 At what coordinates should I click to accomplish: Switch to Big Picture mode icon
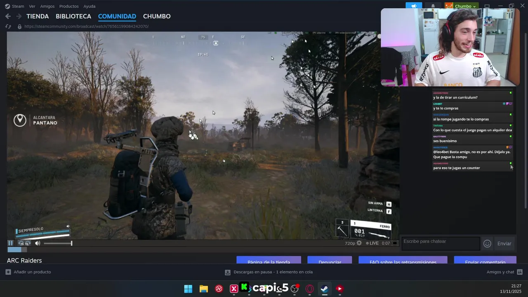[x=487, y=6]
